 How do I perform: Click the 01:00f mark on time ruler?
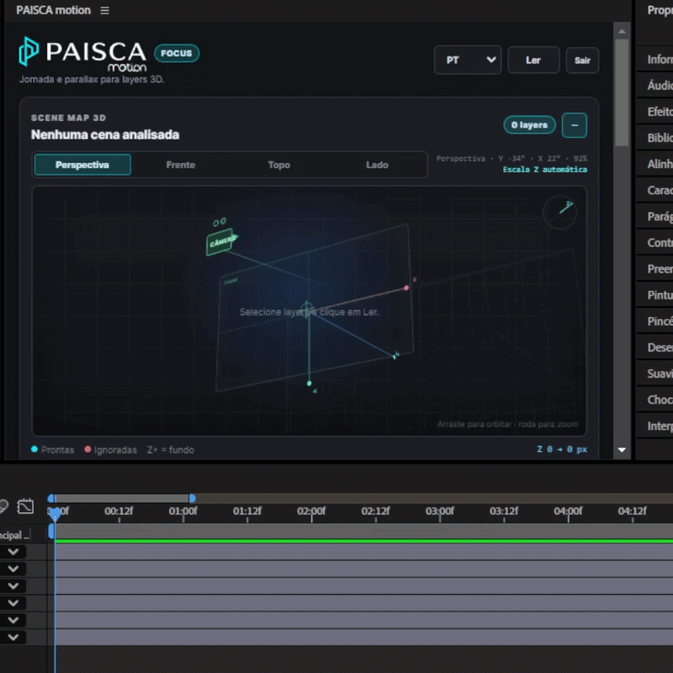183,511
